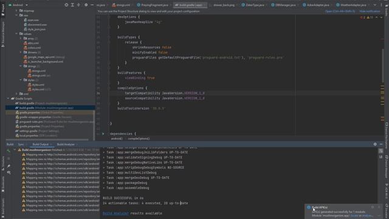Select colors.xml in values

(32, 47)
